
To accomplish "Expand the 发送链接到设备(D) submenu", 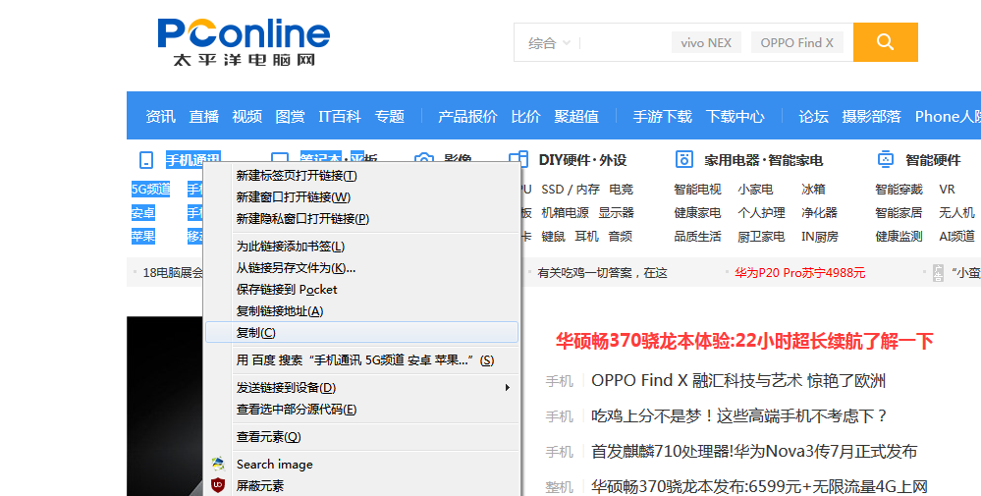I will pos(362,388).
